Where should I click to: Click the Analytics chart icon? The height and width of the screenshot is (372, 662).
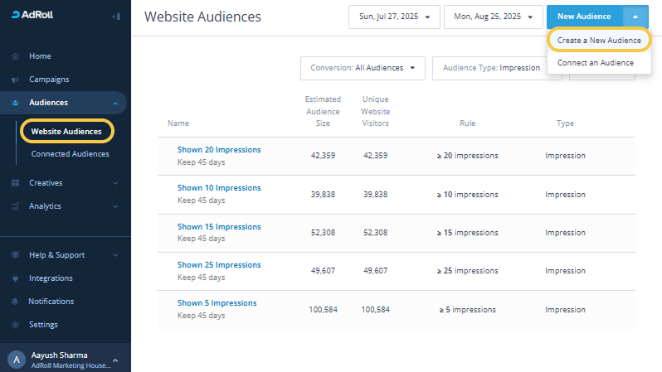16,206
